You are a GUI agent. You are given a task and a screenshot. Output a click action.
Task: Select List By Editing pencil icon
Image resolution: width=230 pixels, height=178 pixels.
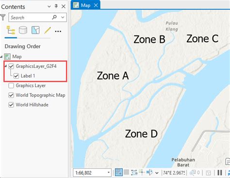[48, 30]
